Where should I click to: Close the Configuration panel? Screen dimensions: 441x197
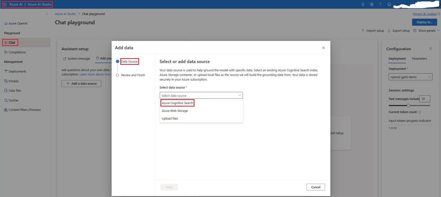coord(430,48)
